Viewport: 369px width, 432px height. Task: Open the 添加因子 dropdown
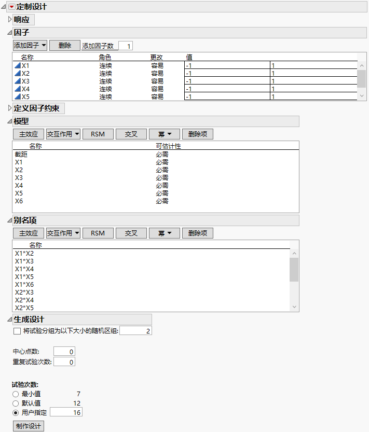[x=30, y=46]
